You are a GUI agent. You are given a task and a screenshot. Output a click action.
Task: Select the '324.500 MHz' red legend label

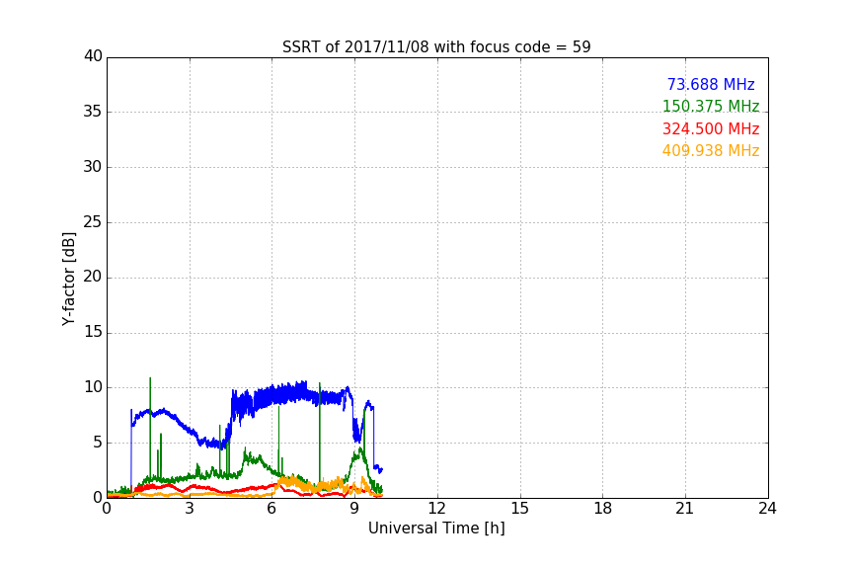pos(711,129)
